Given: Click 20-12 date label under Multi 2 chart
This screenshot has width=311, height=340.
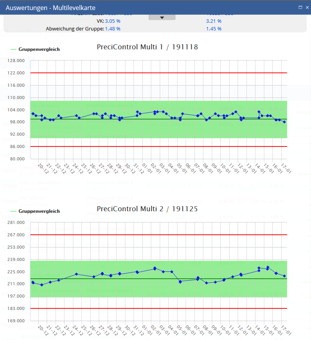Looking at the screenshot, I should tap(43, 330).
